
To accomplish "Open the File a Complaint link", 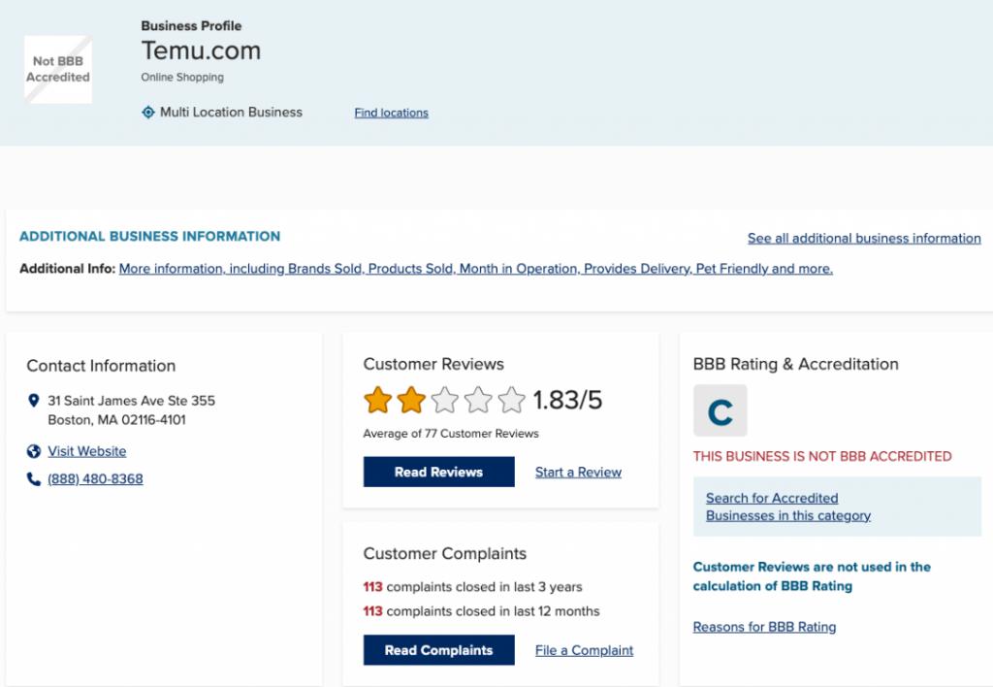I will point(584,650).
